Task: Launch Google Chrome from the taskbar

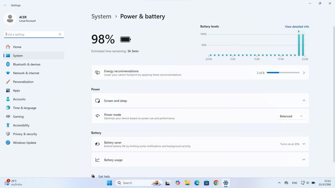Action: click(216, 183)
